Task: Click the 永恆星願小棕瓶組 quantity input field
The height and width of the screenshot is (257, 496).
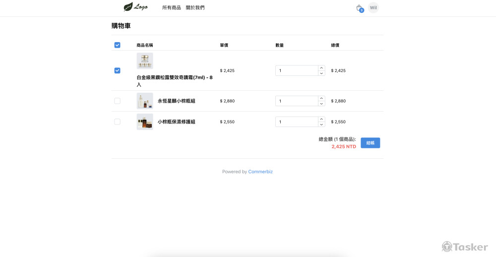Action: 297,101
